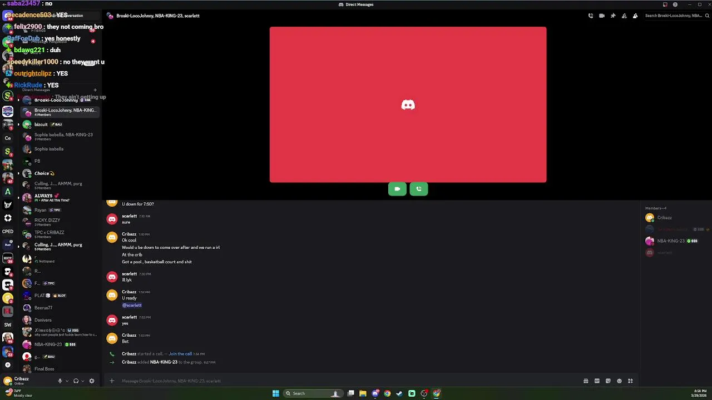Viewport: 712px width, 400px height.
Task: Open pinned messages
Action: point(613,16)
